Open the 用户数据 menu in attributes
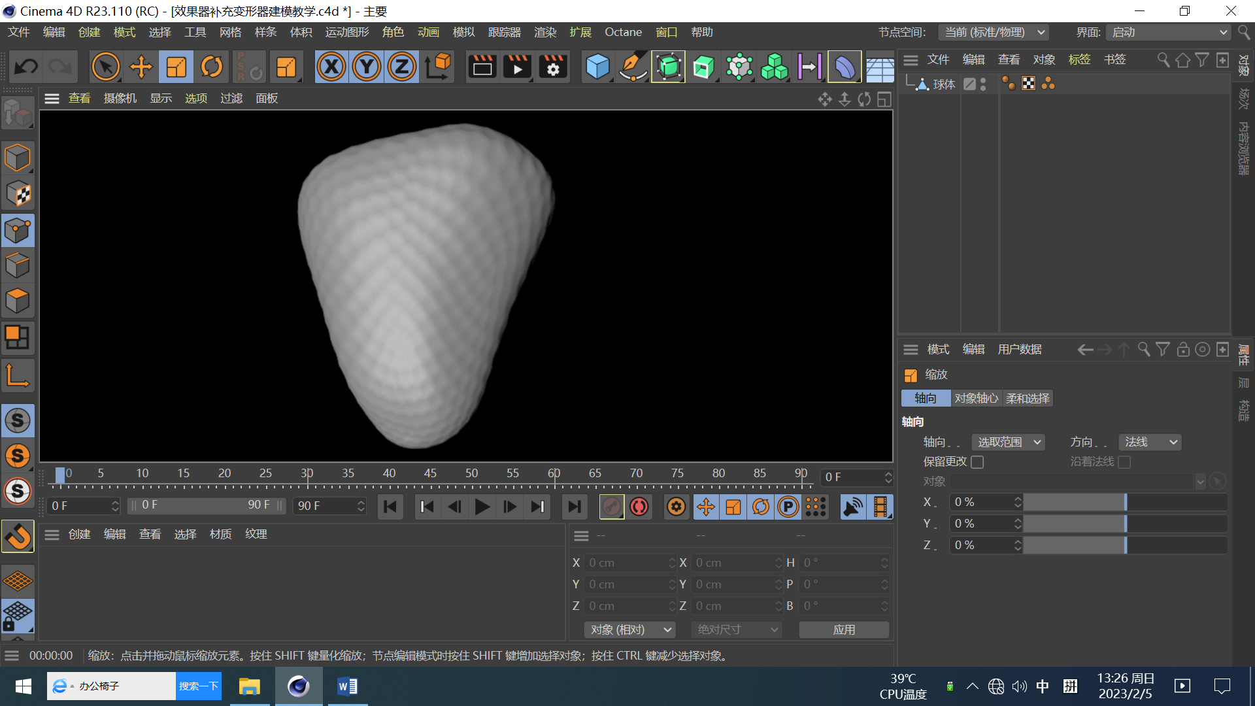 click(1020, 350)
